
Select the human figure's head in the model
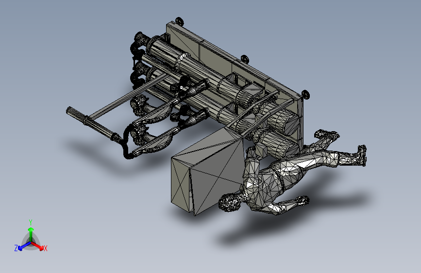pos(230,202)
